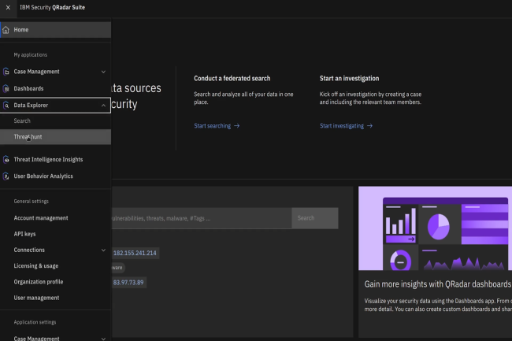
Task: Open Organization profile settings
Action: click(x=39, y=282)
